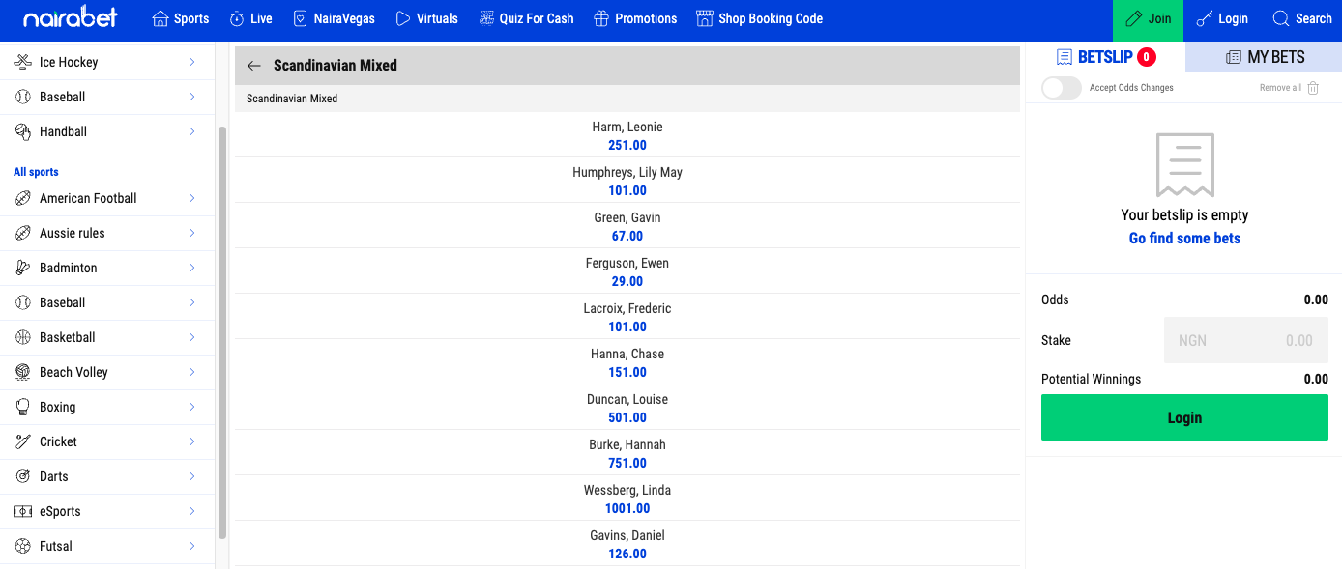Image resolution: width=1342 pixels, height=569 pixels.
Task: Follow the Go find some bets link
Action: coord(1184,238)
